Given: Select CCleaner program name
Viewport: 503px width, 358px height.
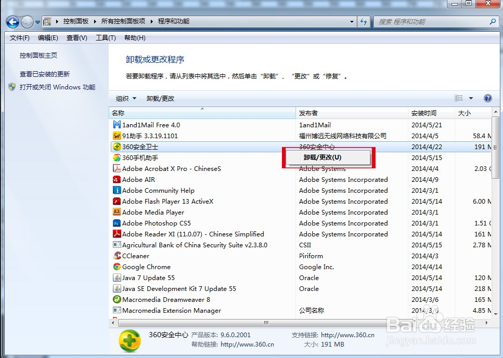Looking at the screenshot, I should 136,256.
